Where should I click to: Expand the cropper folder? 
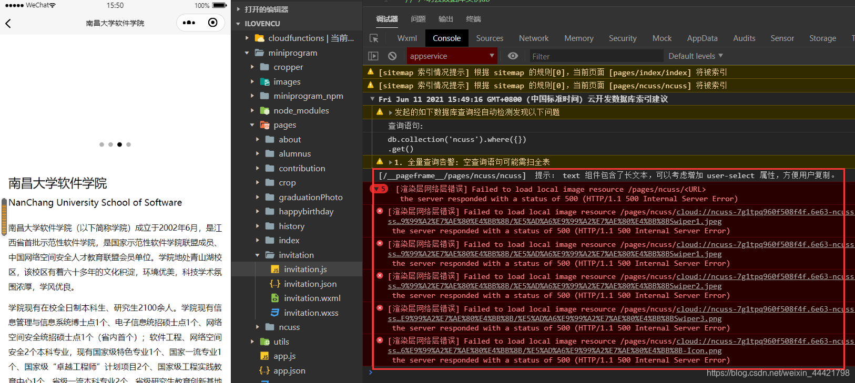tap(252, 67)
